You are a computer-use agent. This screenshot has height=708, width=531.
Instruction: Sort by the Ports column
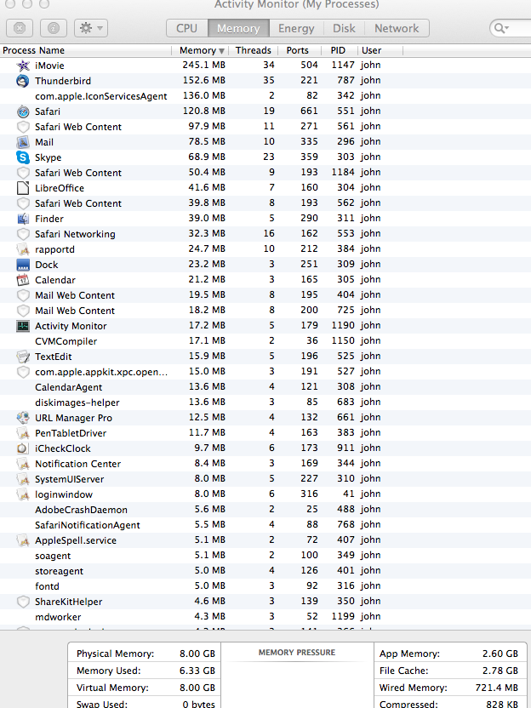click(298, 50)
